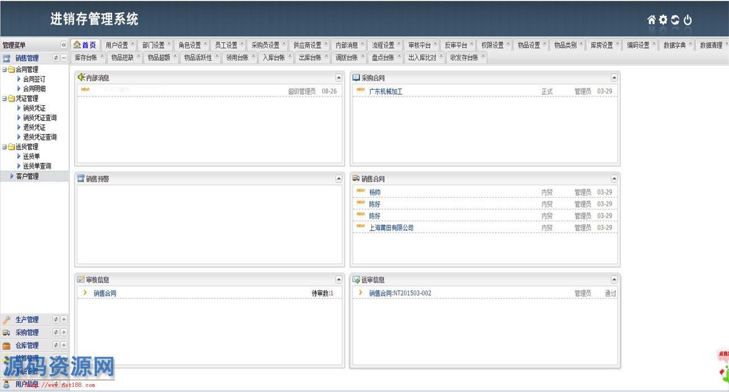Open 上海莆田有限公司 sales contract link
Viewport: 729px width, 392px height.
click(x=391, y=228)
